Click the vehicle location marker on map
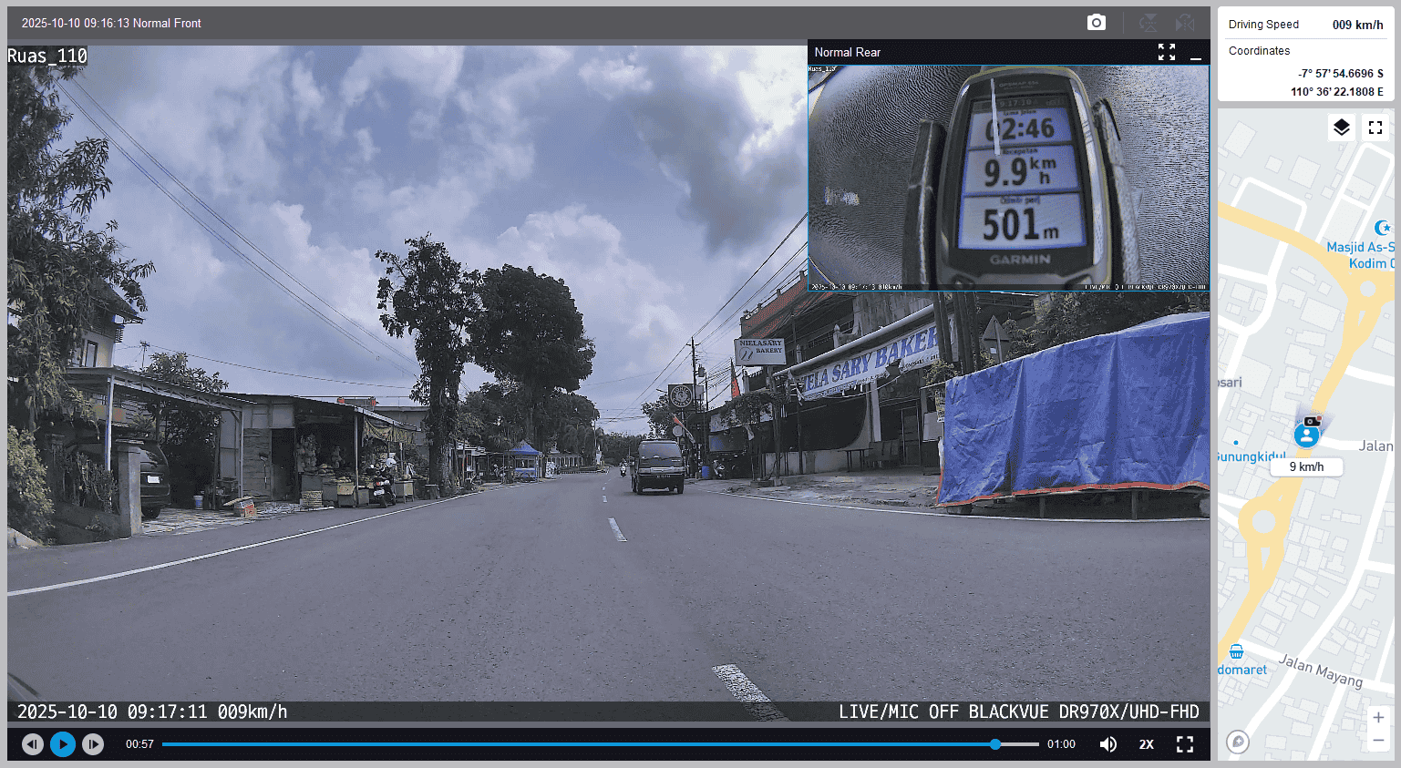The height and width of the screenshot is (768, 1401). pos(1307,435)
